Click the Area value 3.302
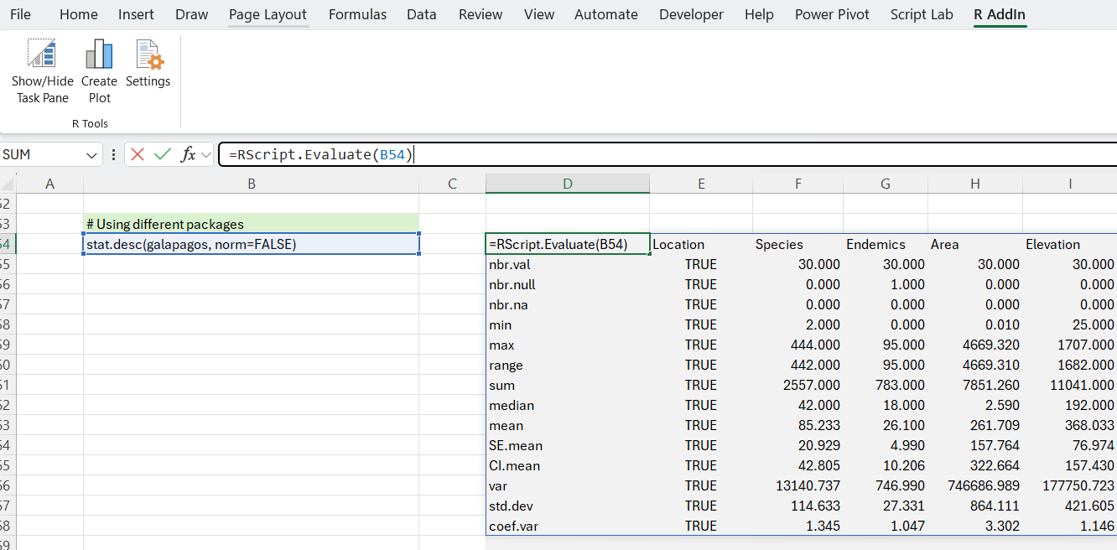Screen dimensions: 1117x550 coord(975,526)
